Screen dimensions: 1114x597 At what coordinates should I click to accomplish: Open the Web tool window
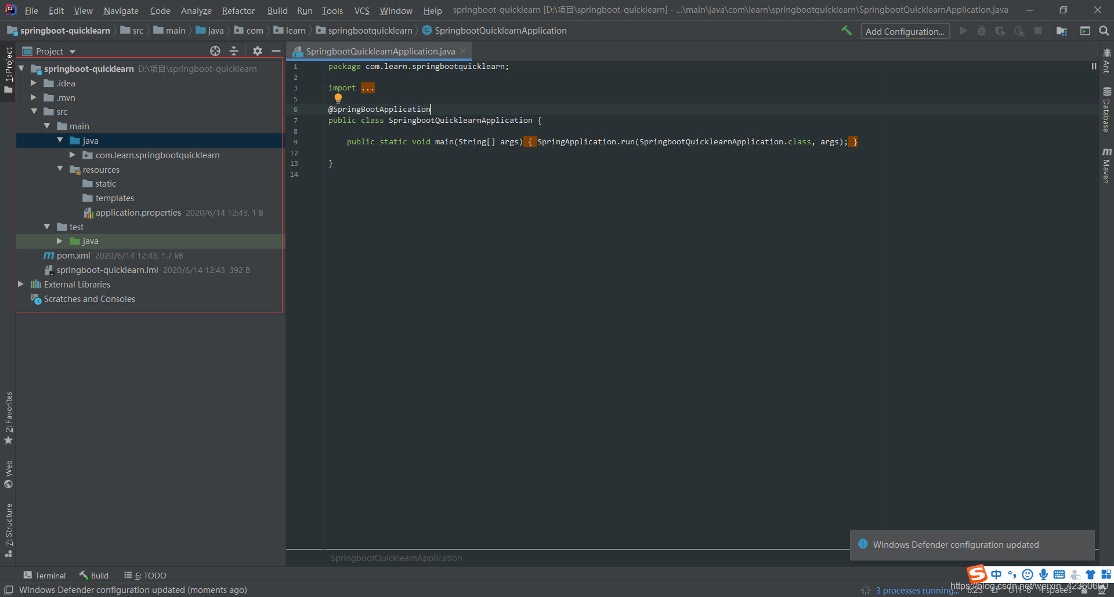point(8,474)
